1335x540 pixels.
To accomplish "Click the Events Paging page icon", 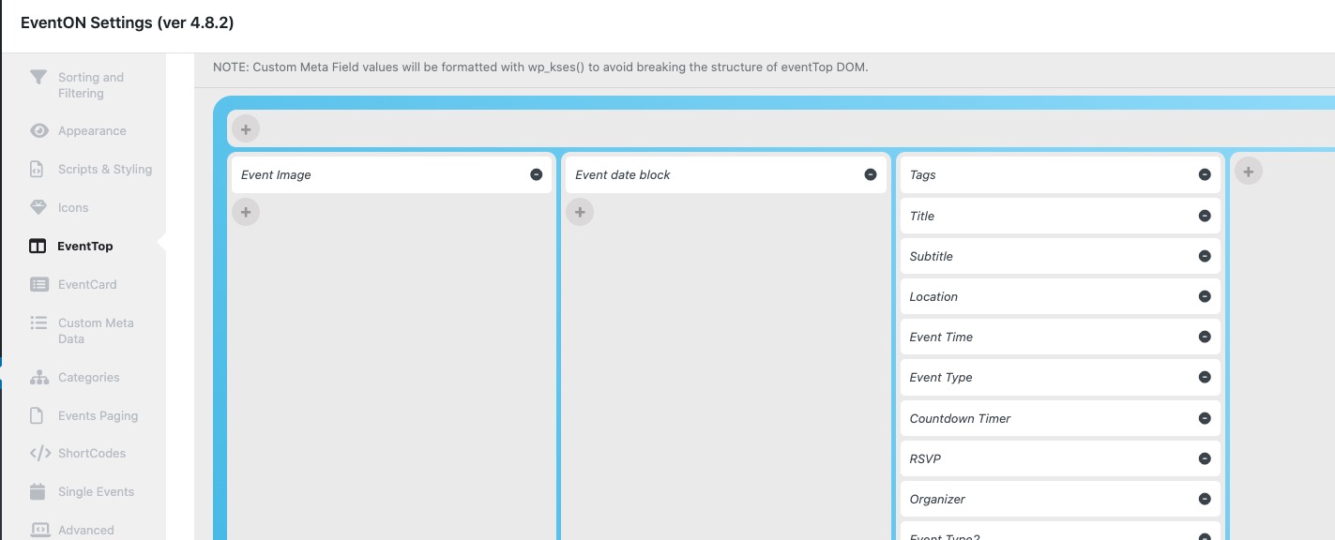I will 37,415.
